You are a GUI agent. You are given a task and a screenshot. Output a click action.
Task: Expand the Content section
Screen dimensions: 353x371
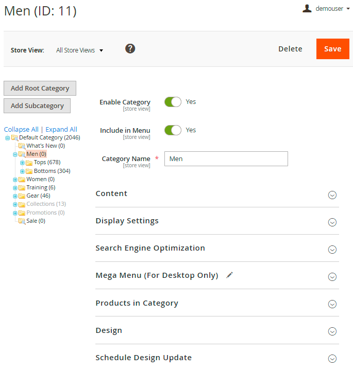[x=217, y=194]
